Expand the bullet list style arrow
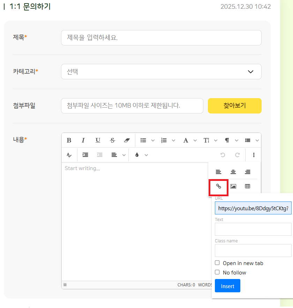This screenshot has height=308, width=293. click(x=153, y=140)
